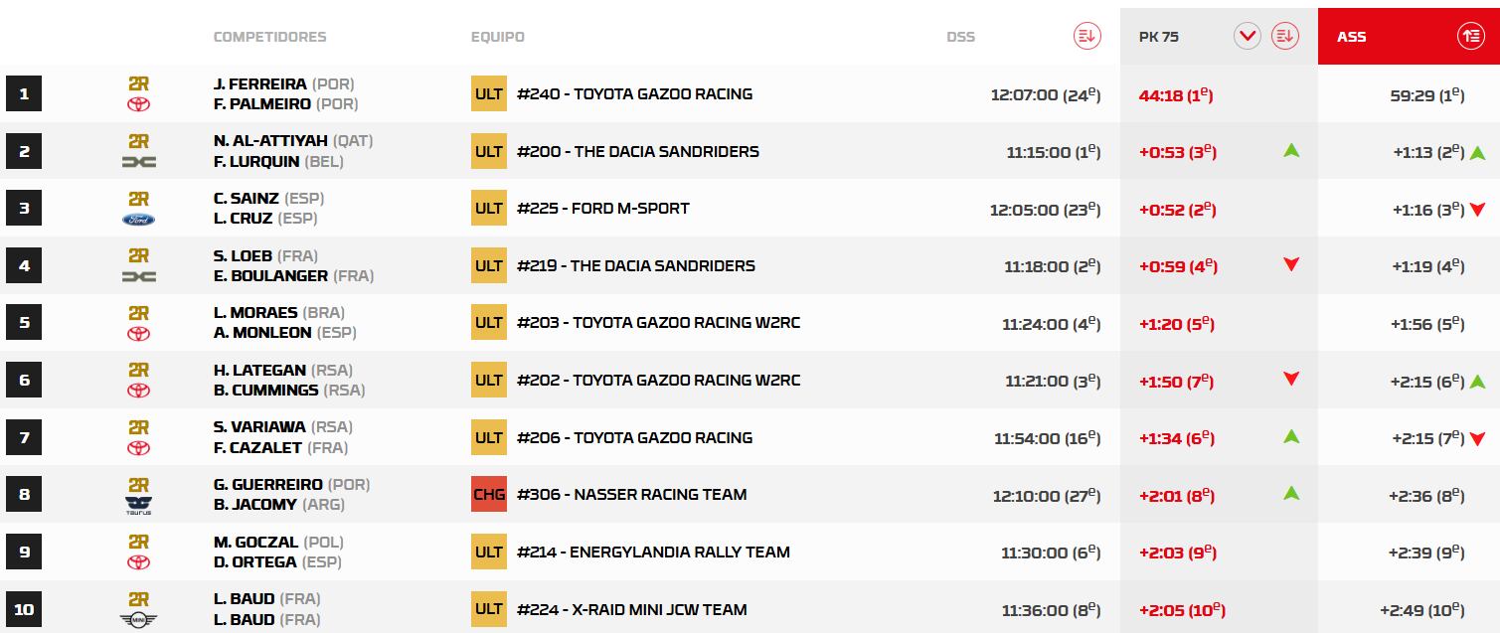Click the green up arrow in Variawa's PK 75 cell
This screenshot has width=1500, height=633.
pos(1291,436)
